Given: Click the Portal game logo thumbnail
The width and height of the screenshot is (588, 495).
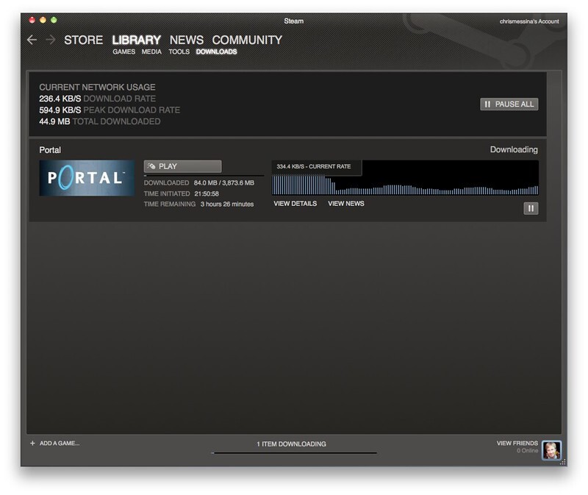Looking at the screenshot, I should [x=87, y=179].
